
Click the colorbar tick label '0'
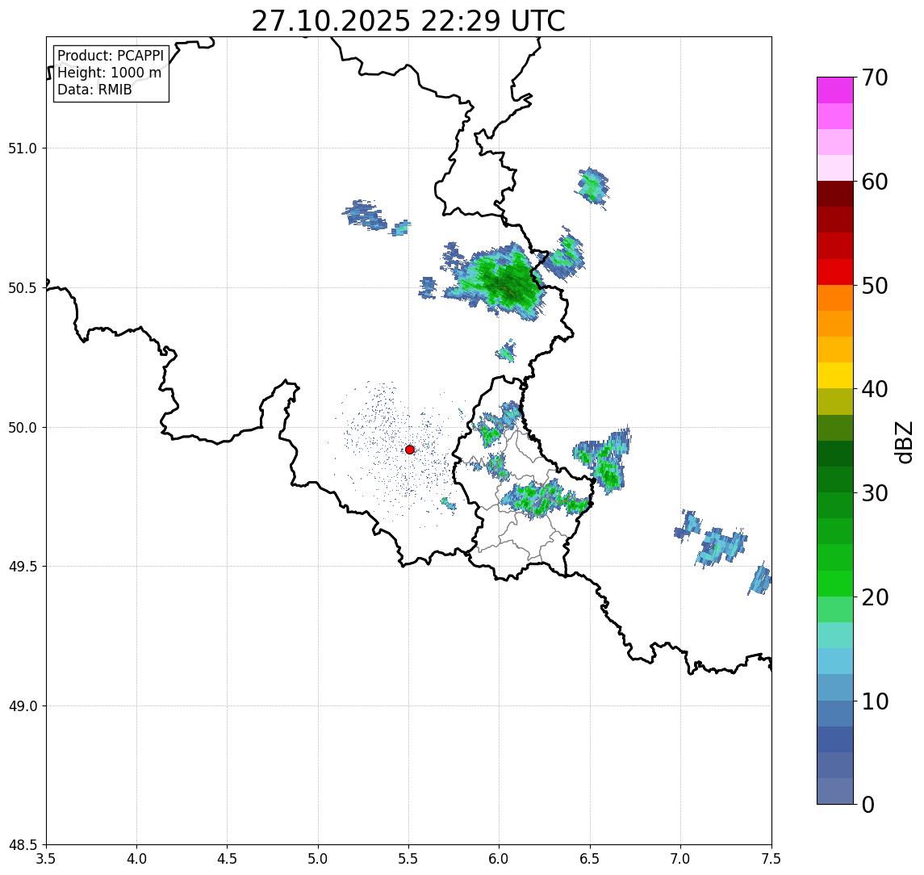(x=868, y=804)
